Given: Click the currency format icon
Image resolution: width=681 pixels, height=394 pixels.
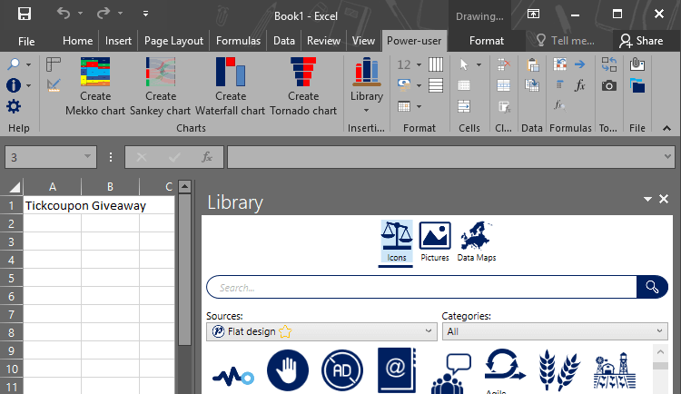Looking at the screenshot, I should 404,85.
